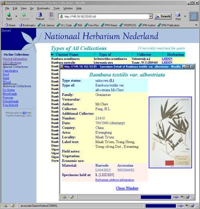Image resolution: width=200 pixels, height=209 pixels.
Task: Click the Back navigation button
Action: pos(9,16)
